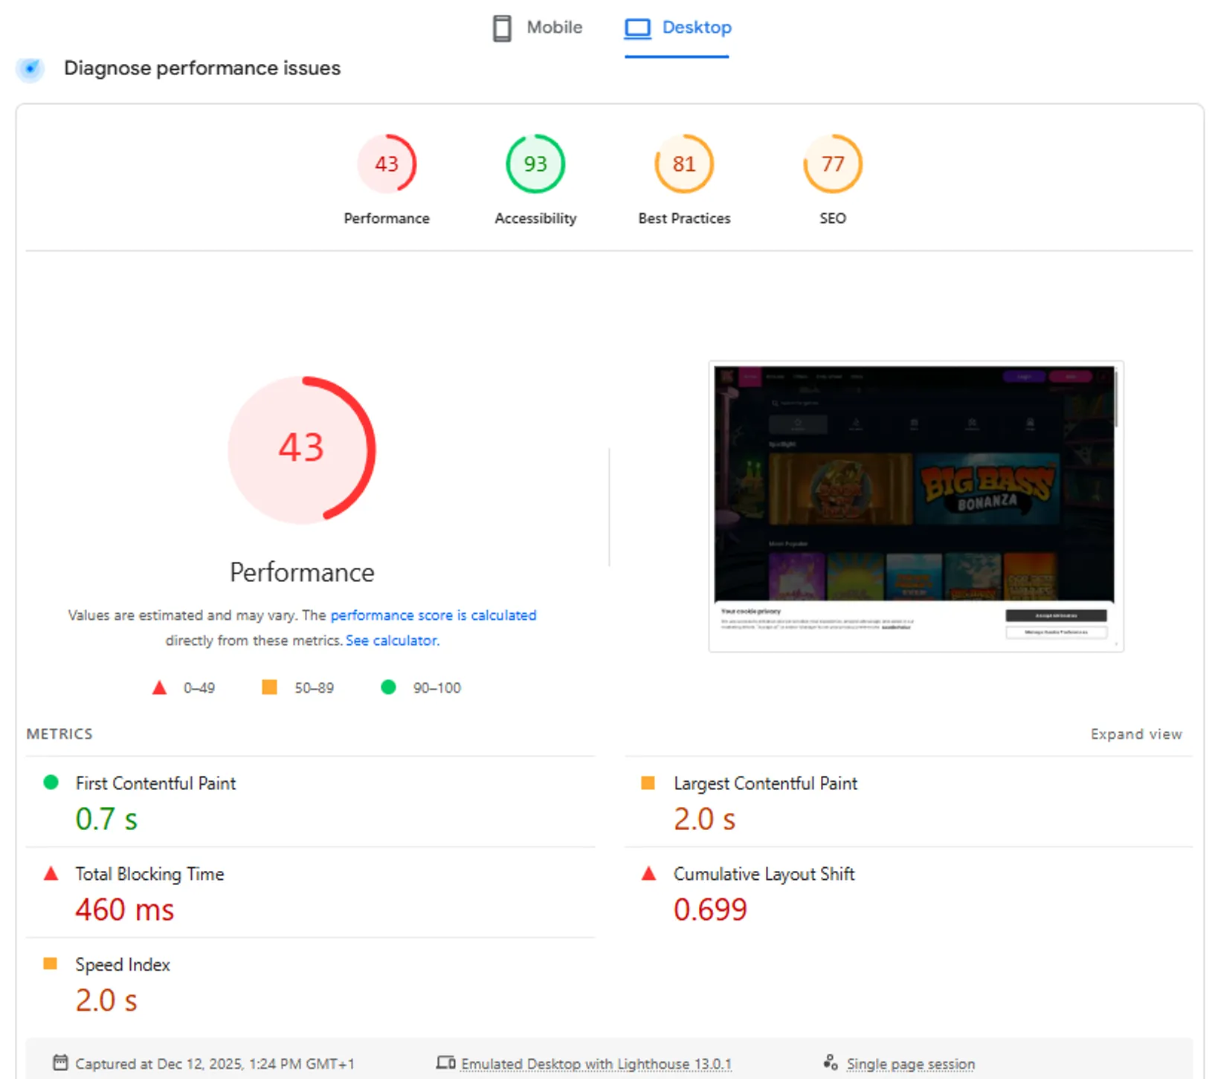Switch to the Desktop tab
Image resolution: width=1209 pixels, height=1079 pixels.
click(x=696, y=27)
